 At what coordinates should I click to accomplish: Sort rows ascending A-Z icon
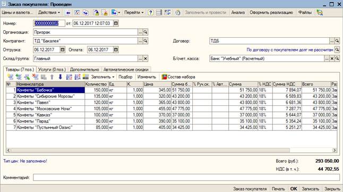click(x=69, y=77)
